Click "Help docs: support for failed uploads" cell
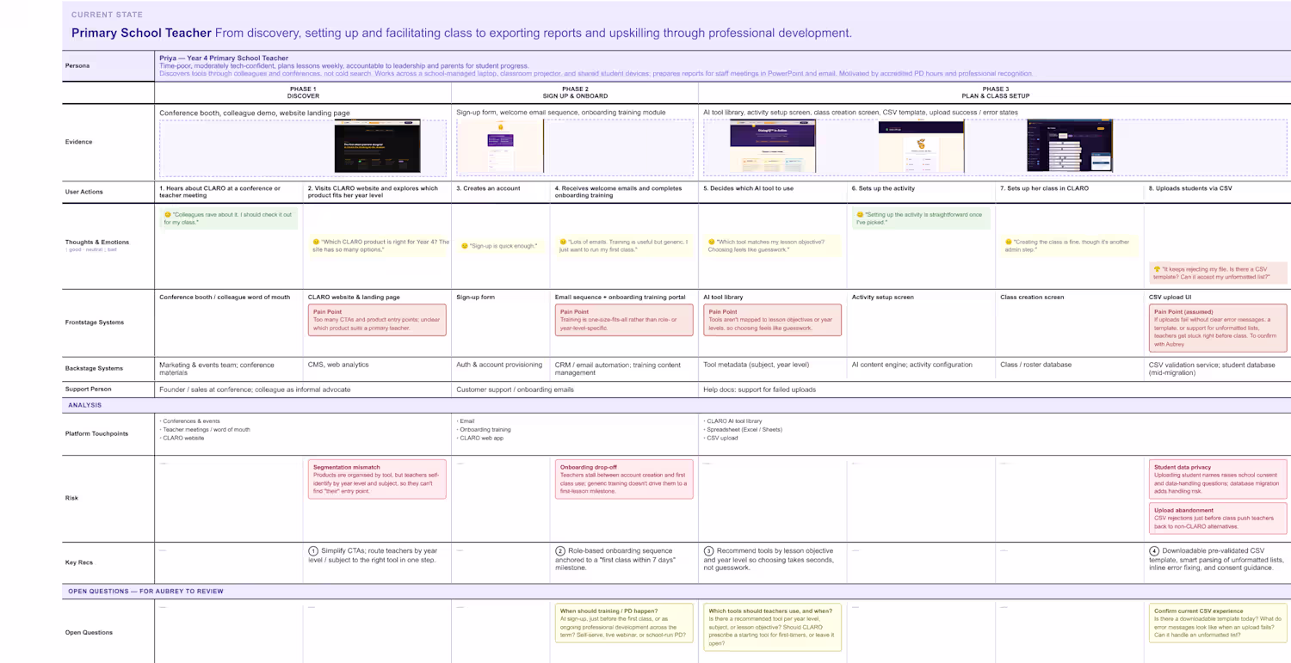The width and height of the screenshot is (1291, 663). pyautogui.click(x=759, y=390)
